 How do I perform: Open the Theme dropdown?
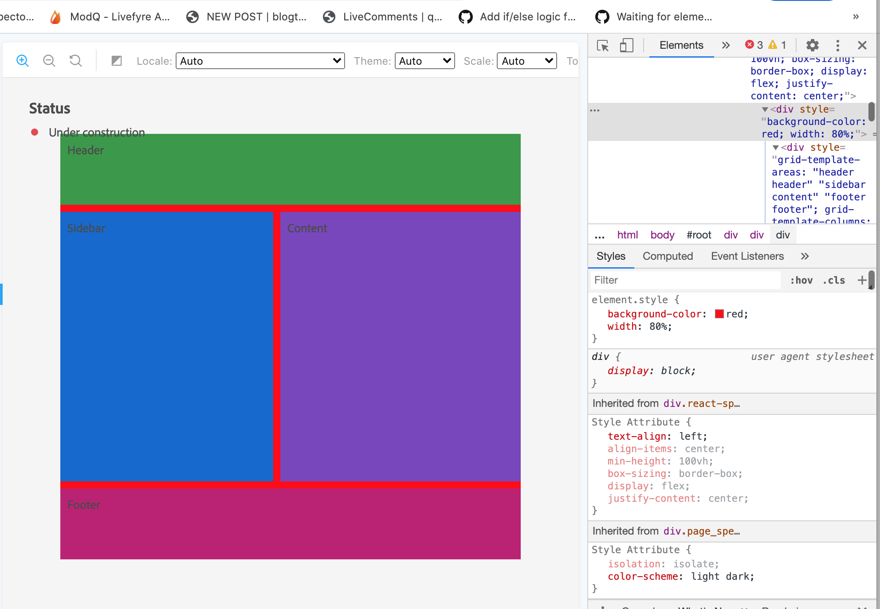point(424,61)
